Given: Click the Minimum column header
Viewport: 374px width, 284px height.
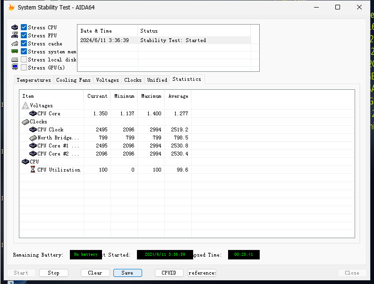Looking at the screenshot, I should point(124,96).
